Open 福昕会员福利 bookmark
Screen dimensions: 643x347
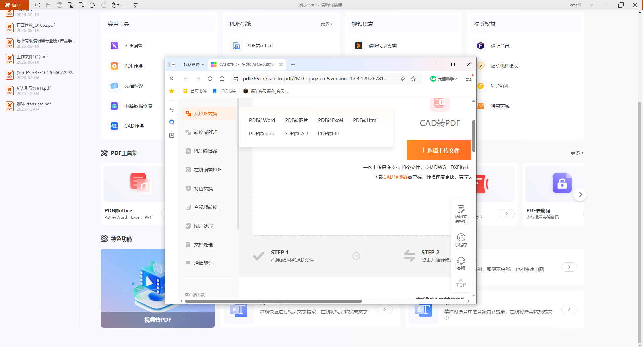point(266,91)
